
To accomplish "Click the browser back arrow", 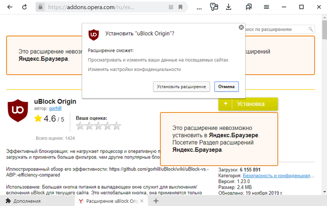I will tap(10, 7).
